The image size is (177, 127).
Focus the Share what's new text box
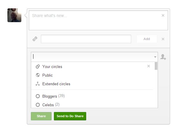click(x=98, y=20)
